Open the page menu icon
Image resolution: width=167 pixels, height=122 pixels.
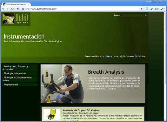(157, 9)
